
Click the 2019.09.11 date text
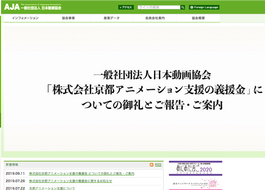tap(15, 174)
